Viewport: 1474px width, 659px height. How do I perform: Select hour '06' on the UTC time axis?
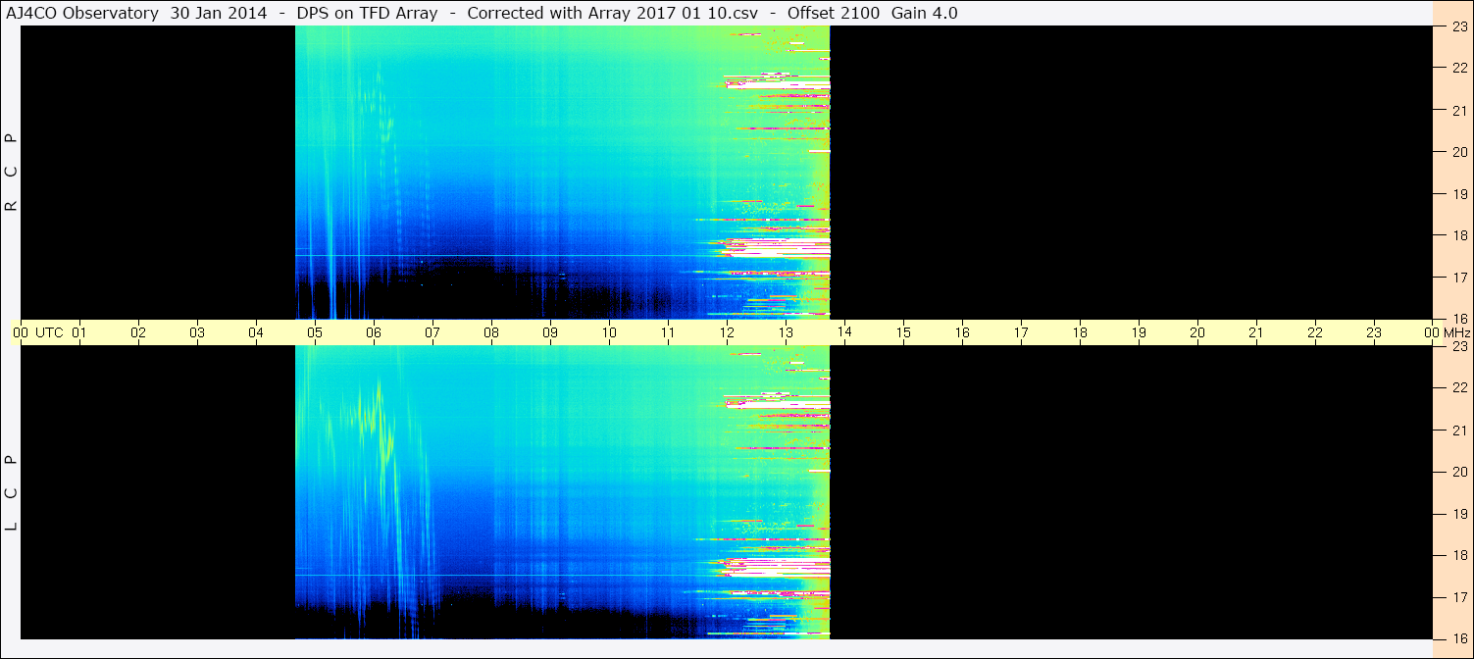click(x=374, y=332)
